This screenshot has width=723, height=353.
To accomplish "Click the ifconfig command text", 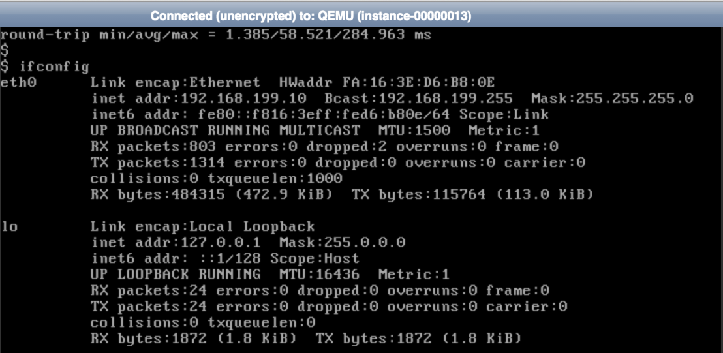I will (54, 67).
